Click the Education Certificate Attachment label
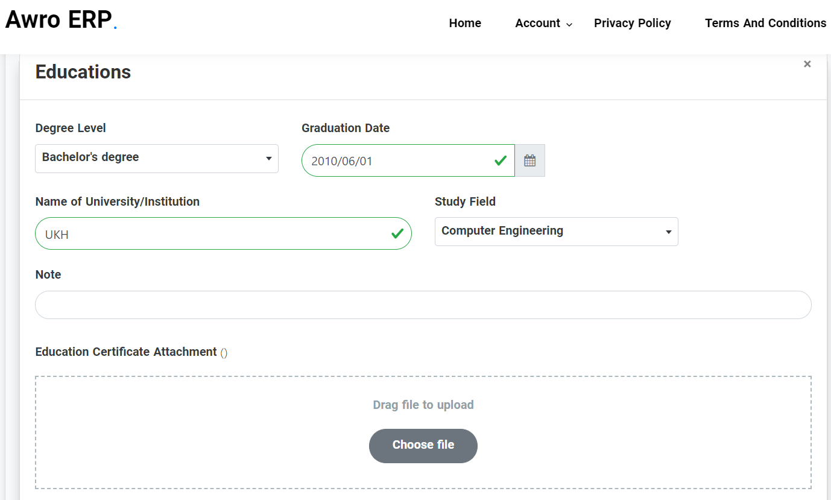This screenshot has height=500, width=831. (x=126, y=352)
